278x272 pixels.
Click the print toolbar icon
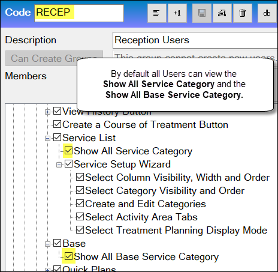click(x=222, y=13)
